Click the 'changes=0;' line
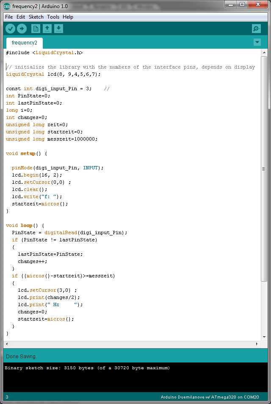This screenshot has width=271, height=404. [x=33, y=312]
